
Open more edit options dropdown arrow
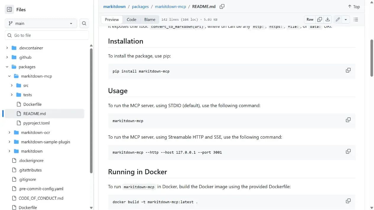[x=346, y=19]
